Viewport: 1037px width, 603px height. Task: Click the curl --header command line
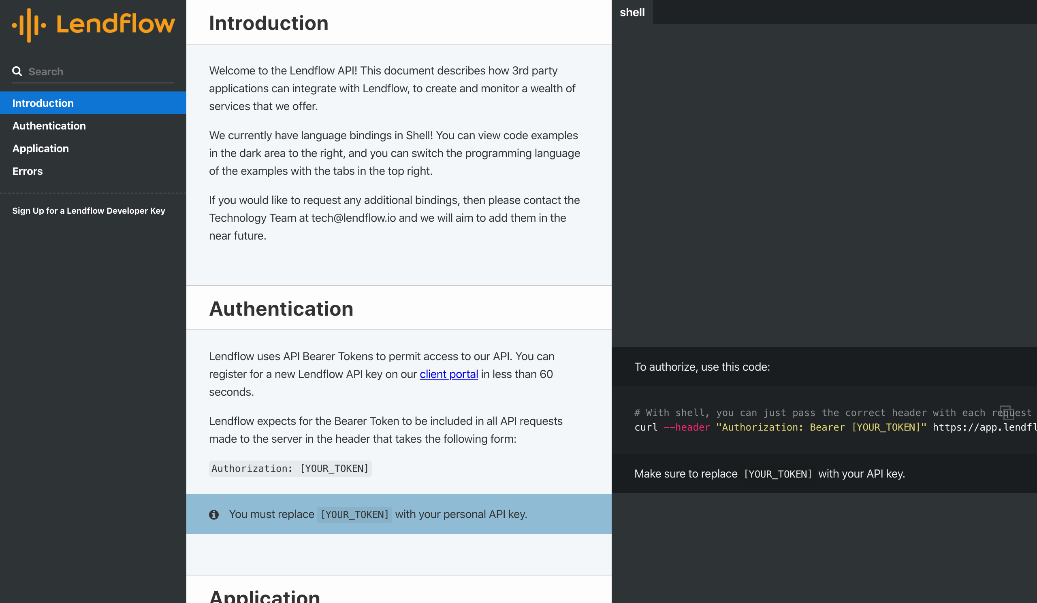click(835, 427)
